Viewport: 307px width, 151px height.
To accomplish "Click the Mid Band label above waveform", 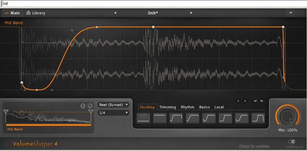I will tap(14, 23).
